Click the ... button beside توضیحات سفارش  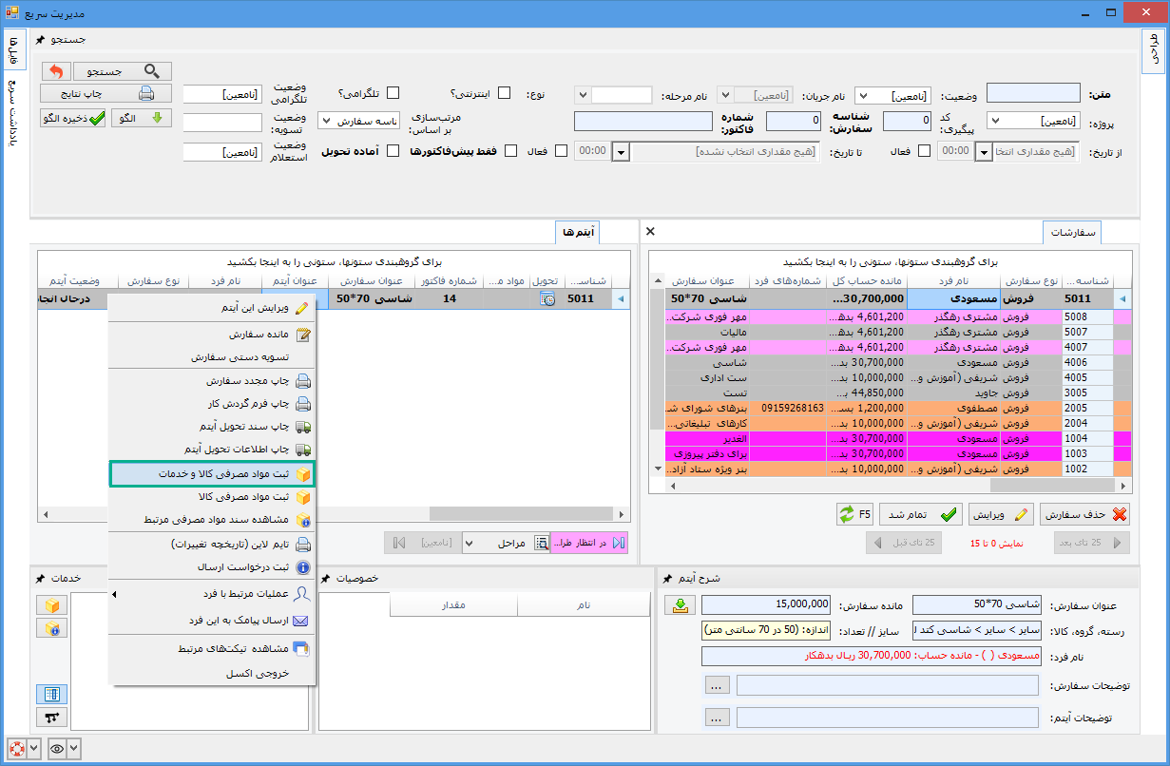point(719,684)
